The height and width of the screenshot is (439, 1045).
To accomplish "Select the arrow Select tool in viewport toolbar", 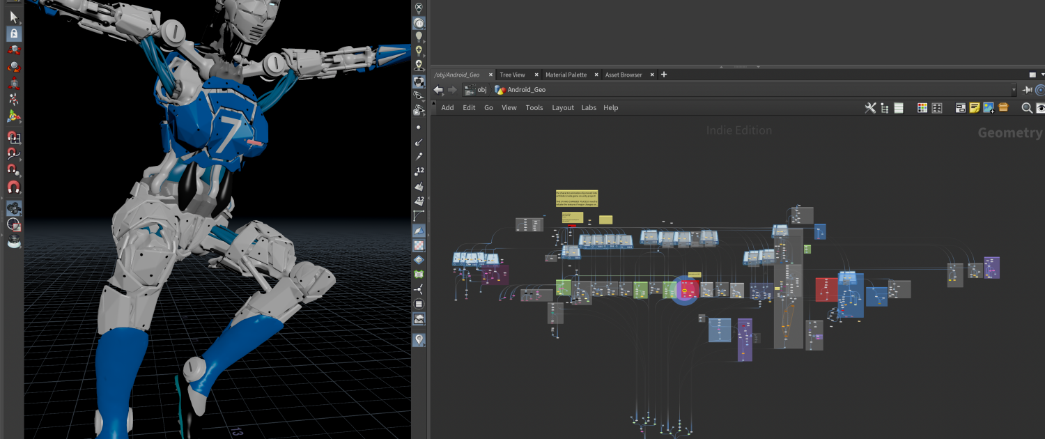I will pyautogui.click(x=14, y=17).
